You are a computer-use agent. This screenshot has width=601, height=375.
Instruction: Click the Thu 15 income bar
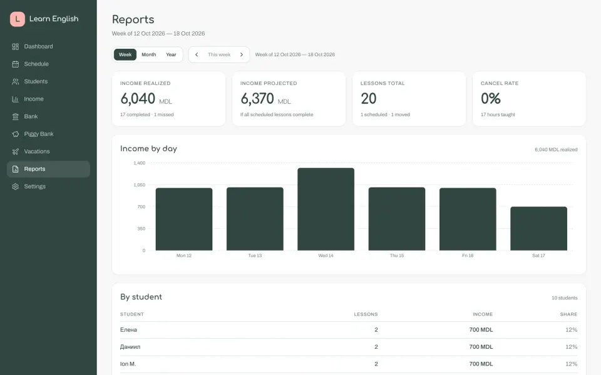(x=397, y=219)
